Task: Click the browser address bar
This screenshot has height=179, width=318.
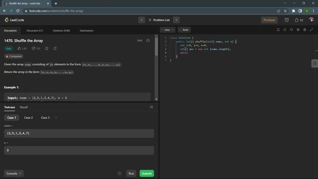Action: point(150,11)
